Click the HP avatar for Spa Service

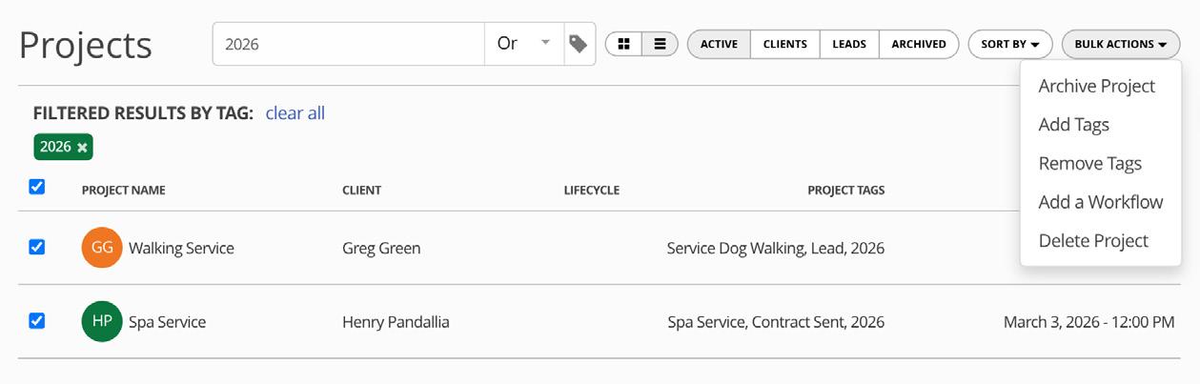click(102, 322)
